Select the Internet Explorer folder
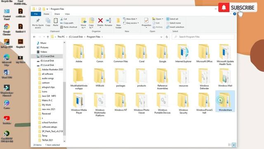264x149 pixels. coord(183,53)
